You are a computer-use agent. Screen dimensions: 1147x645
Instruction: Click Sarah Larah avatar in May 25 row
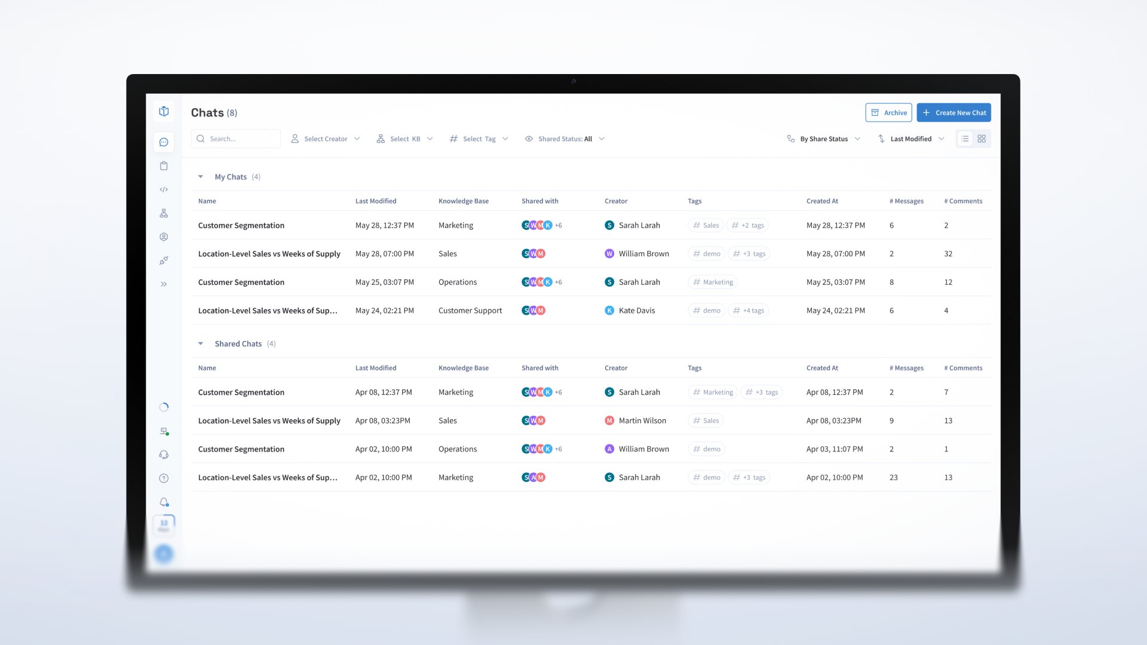point(609,282)
